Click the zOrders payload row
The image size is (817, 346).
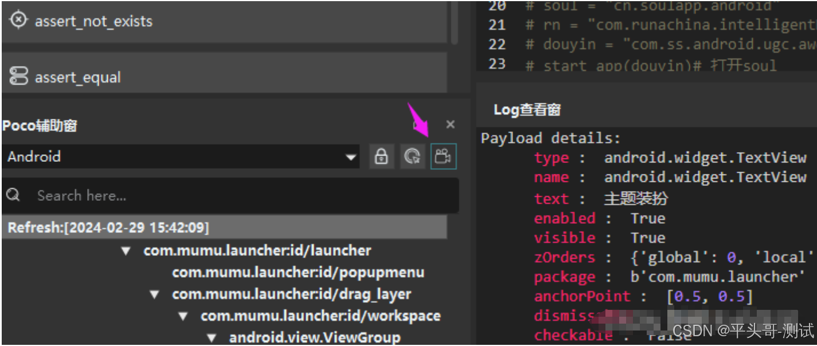674,258
